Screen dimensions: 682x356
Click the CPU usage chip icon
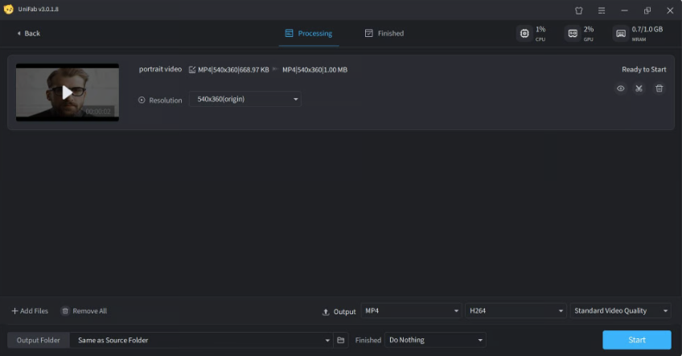524,33
